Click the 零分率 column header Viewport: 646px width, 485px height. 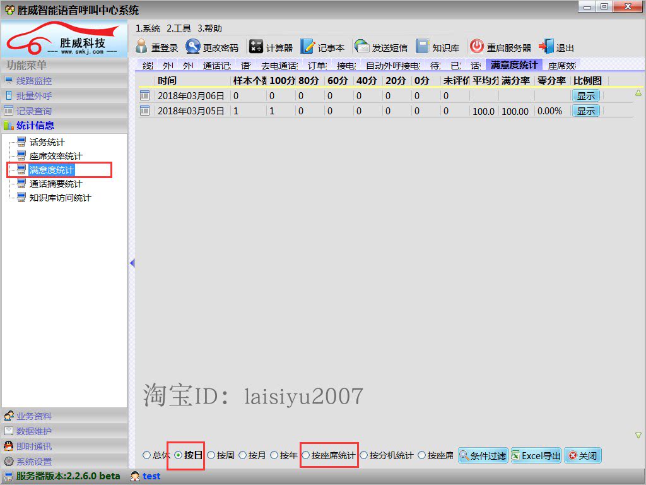(x=551, y=80)
